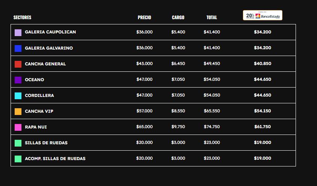The width and height of the screenshot is (317, 186).
Task: Click the lavender Galeria Caupolican color swatch
Action: pyautogui.click(x=18, y=33)
